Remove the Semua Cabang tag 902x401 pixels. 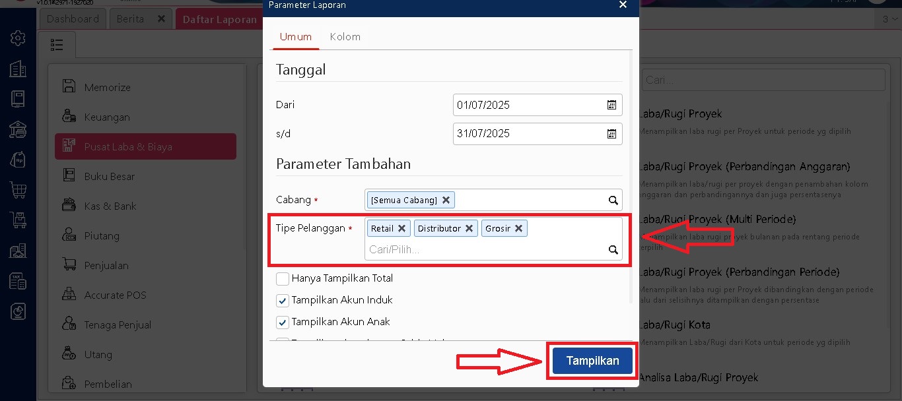coord(446,200)
